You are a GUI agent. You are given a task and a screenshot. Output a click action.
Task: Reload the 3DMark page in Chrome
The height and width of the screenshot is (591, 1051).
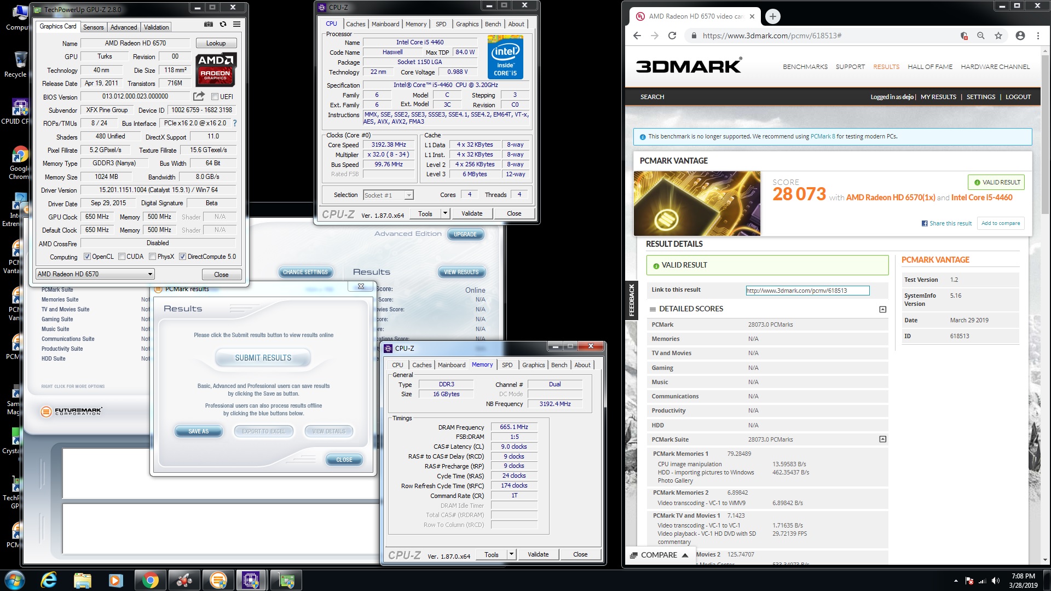(x=672, y=36)
